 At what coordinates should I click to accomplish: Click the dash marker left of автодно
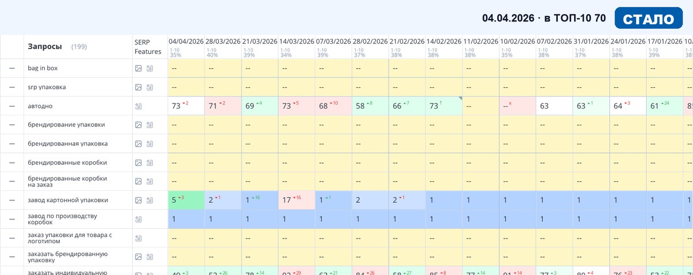[12, 106]
